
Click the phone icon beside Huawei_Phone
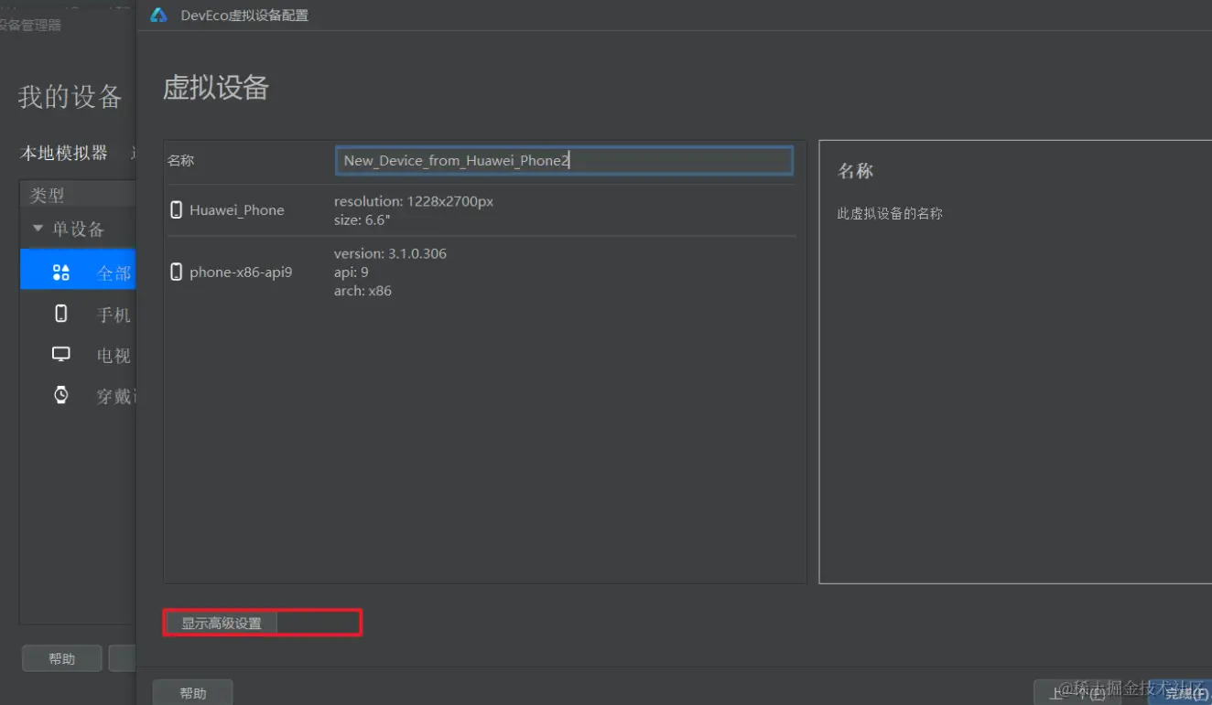pos(177,210)
